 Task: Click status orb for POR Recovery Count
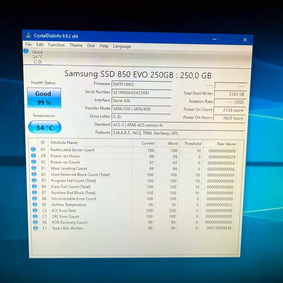(x=35, y=222)
